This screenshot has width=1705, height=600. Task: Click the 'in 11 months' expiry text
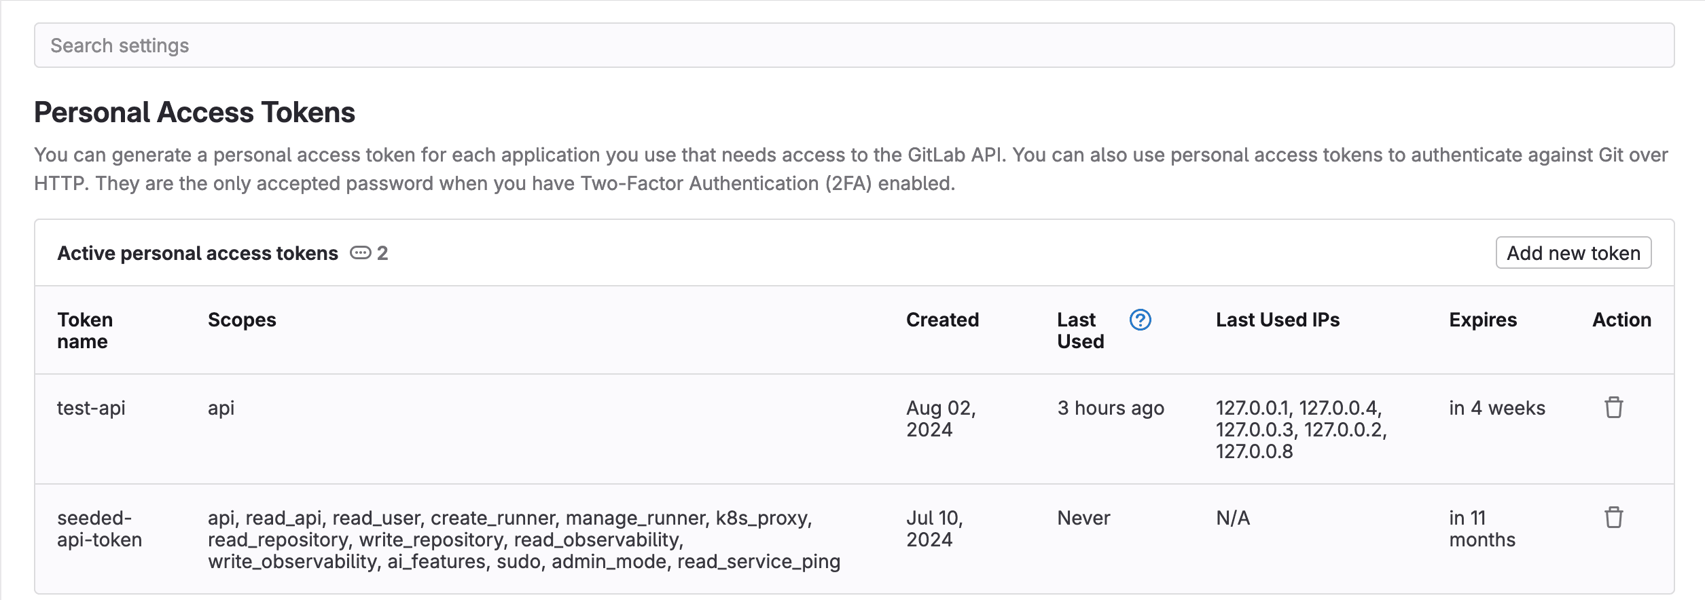pyautogui.click(x=1482, y=529)
